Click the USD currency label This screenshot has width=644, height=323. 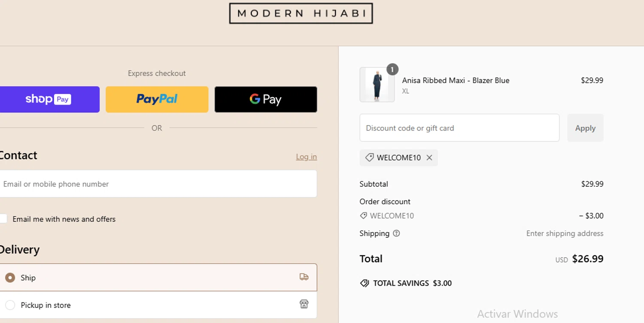(562, 260)
